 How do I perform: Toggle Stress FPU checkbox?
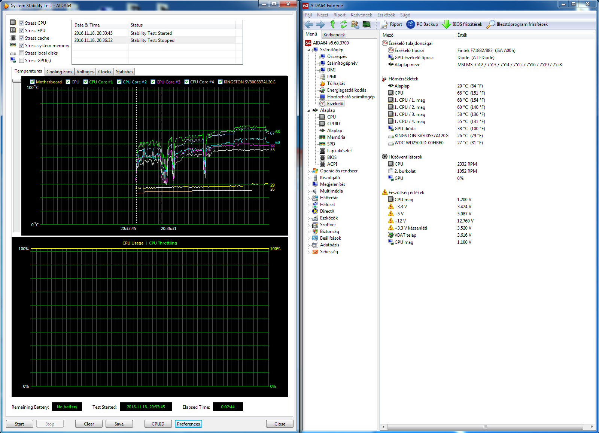22,31
